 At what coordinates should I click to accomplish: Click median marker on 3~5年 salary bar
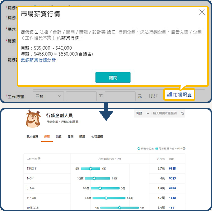[x=100, y=188]
